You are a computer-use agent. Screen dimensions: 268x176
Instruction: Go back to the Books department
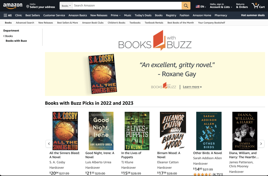(8, 36)
